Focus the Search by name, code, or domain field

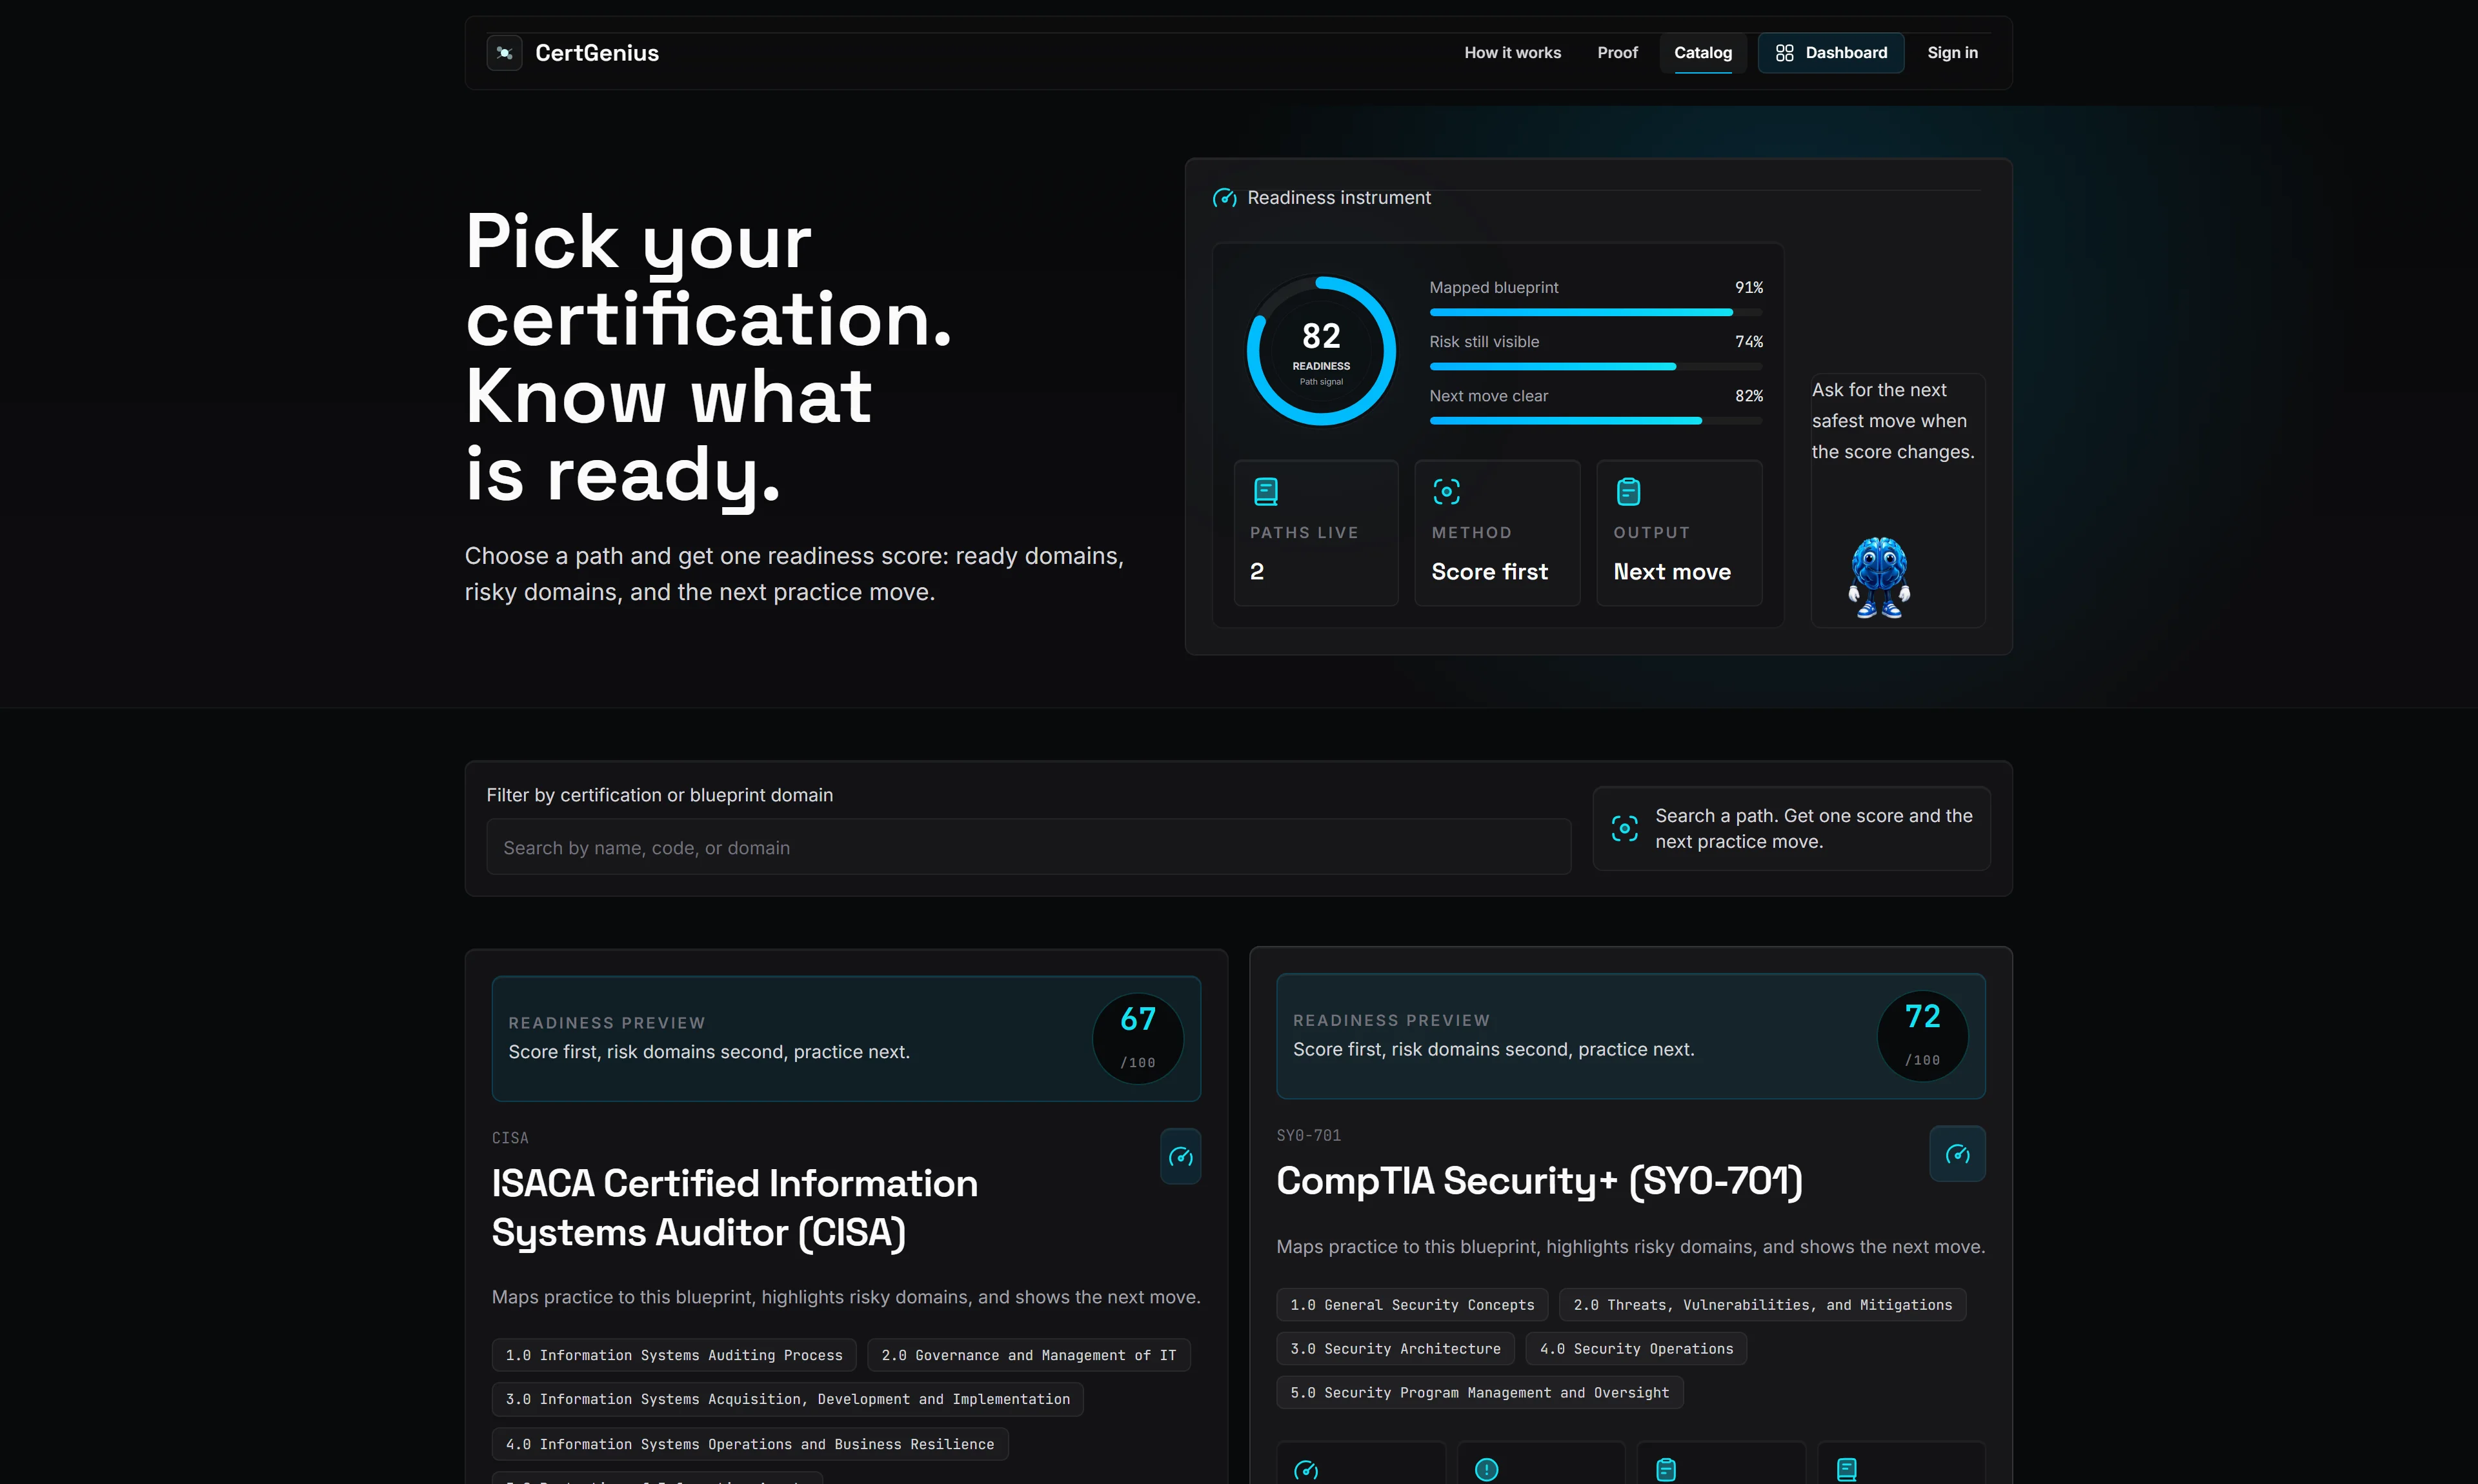pyautogui.click(x=1028, y=847)
